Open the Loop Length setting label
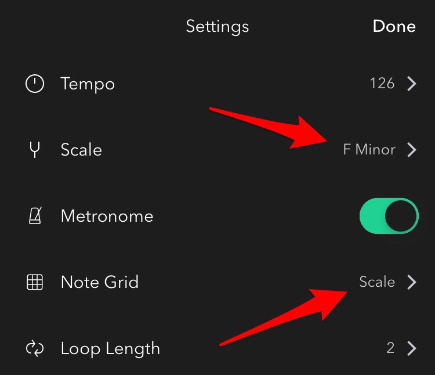Image resolution: width=435 pixels, height=375 pixels. [x=110, y=349]
